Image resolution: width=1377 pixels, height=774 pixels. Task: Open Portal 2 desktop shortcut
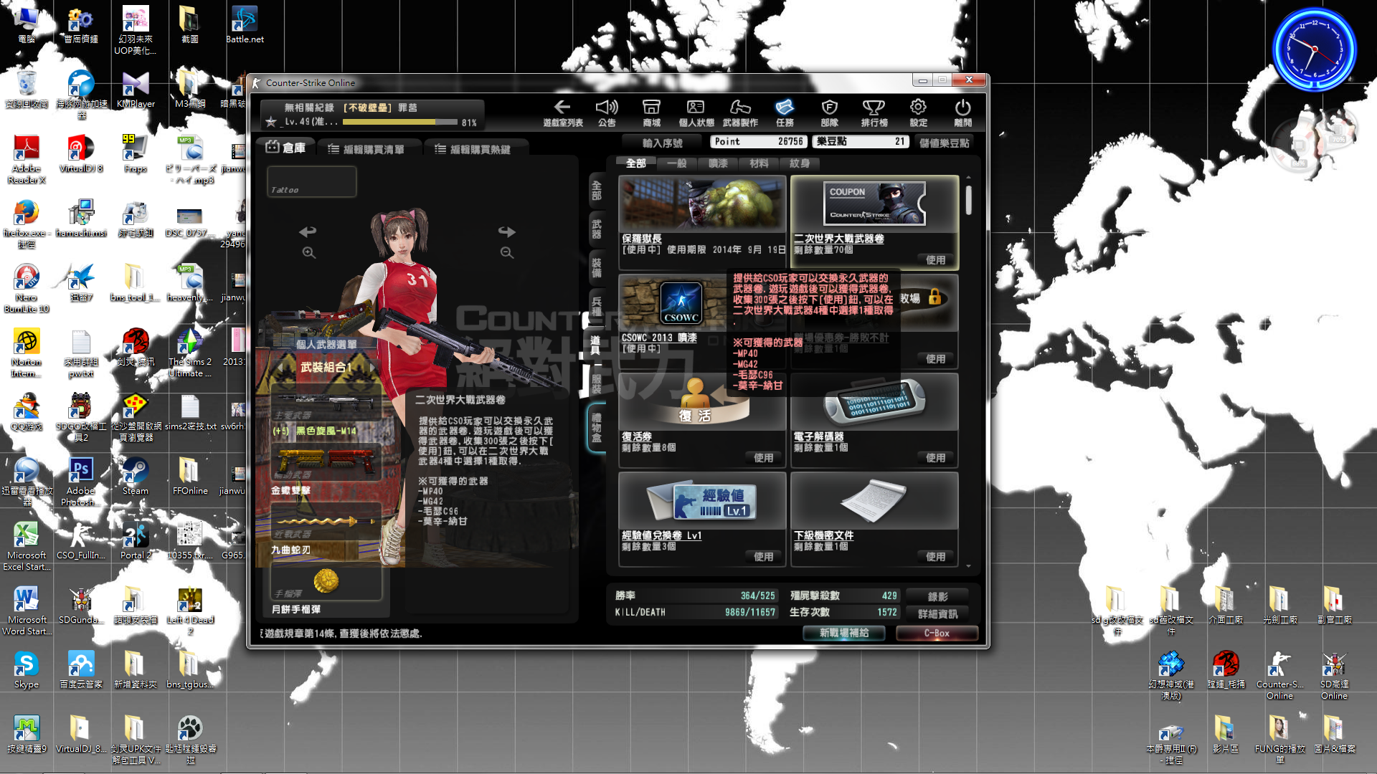[x=135, y=541]
